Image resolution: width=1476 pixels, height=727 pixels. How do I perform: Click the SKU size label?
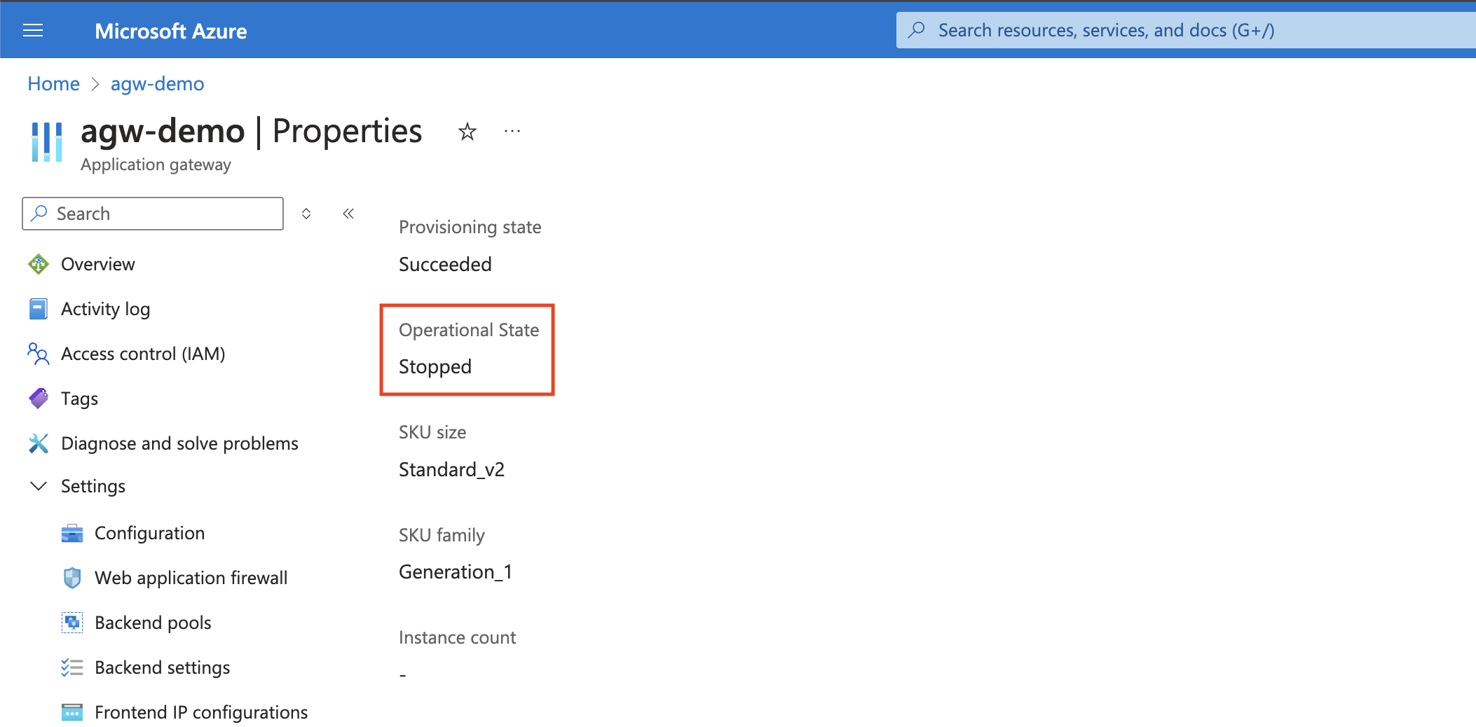coord(432,432)
